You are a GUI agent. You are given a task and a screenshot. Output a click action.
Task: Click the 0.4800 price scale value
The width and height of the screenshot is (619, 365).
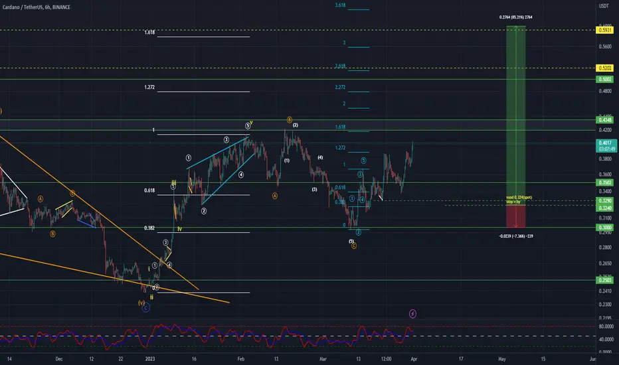click(x=605, y=91)
